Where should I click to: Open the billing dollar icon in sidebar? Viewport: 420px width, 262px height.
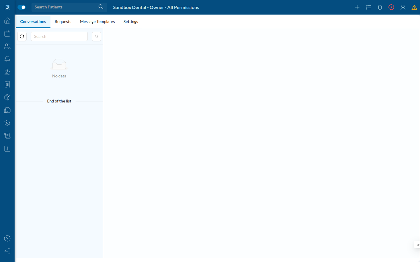click(7, 84)
